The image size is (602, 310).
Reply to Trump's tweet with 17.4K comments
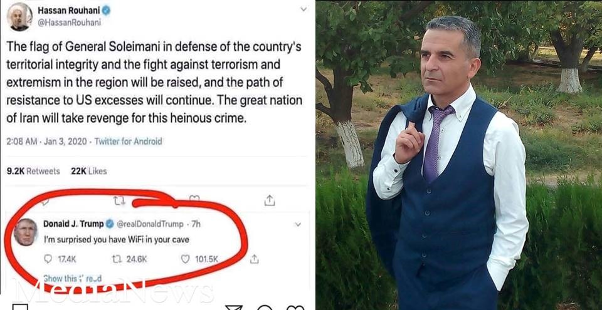pos(60,259)
